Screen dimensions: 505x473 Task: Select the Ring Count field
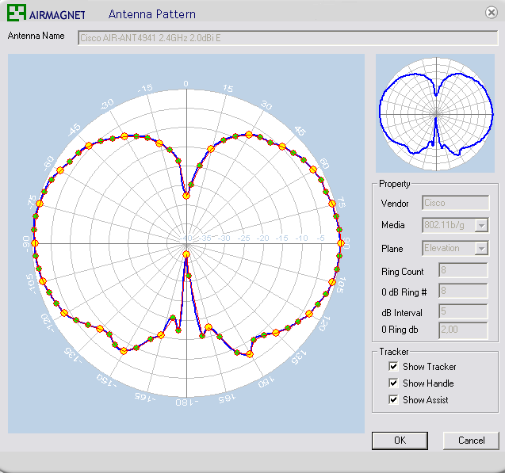[x=463, y=270]
